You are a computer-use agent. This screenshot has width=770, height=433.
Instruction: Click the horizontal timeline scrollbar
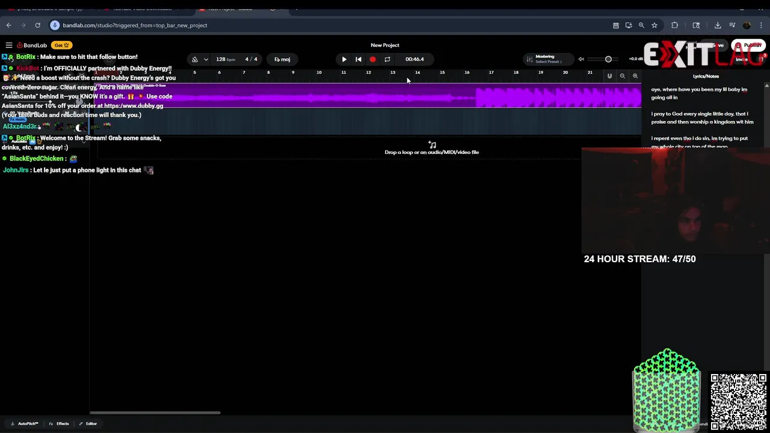coord(155,413)
